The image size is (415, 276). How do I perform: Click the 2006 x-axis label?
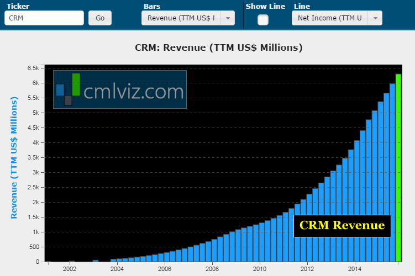(x=165, y=269)
